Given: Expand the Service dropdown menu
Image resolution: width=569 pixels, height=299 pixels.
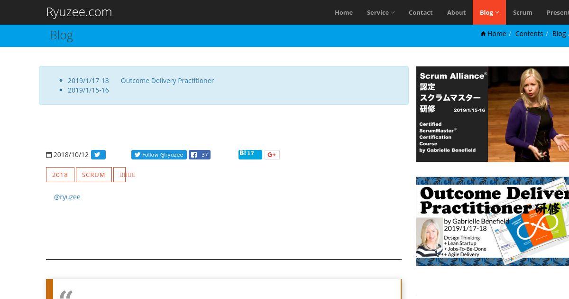Looking at the screenshot, I should click(381, 12).
